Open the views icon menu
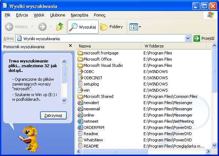 point(135,27)
